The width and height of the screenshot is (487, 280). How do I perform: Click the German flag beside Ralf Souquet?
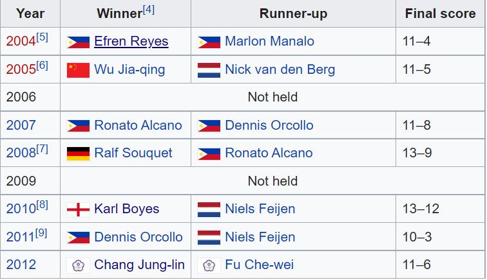[79, 153]
